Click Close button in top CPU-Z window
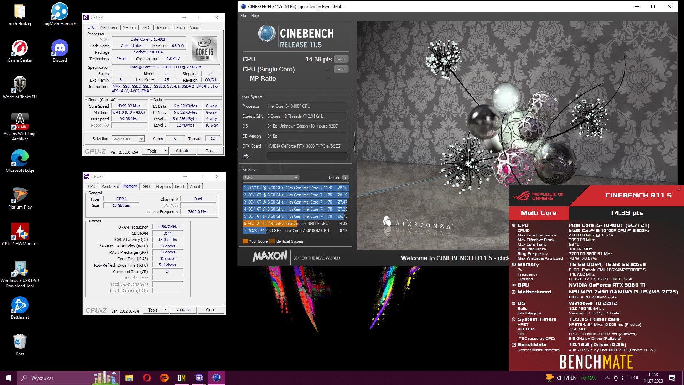The width and height of the screenshot is (684, 385). 210,151
